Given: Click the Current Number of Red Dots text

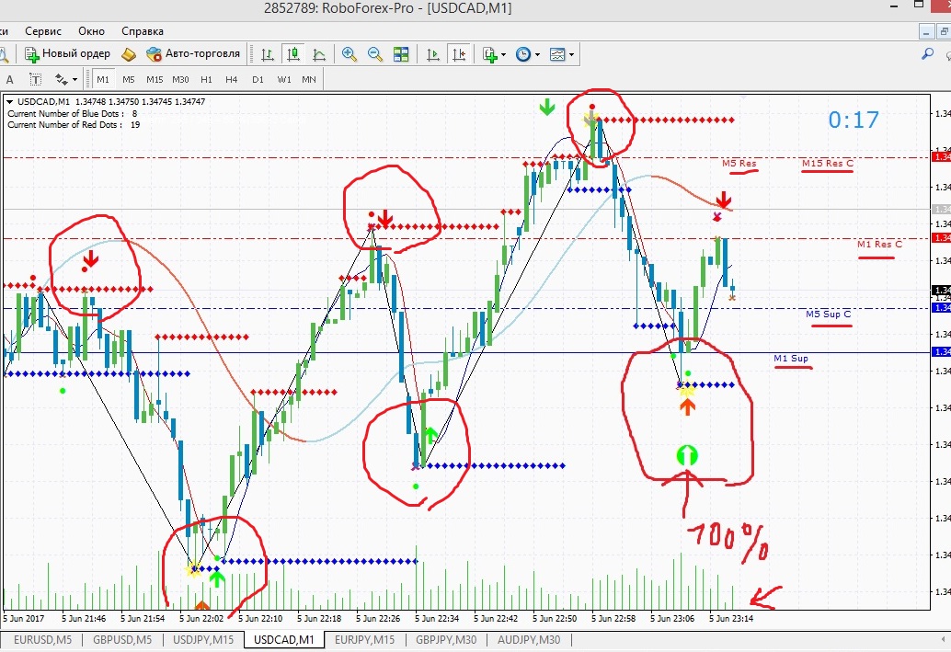Looking at the screenshot, I should point(74,124).
